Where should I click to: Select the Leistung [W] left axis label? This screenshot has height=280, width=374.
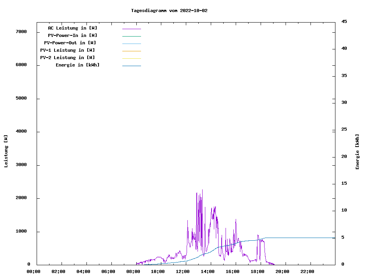point(6,151)
